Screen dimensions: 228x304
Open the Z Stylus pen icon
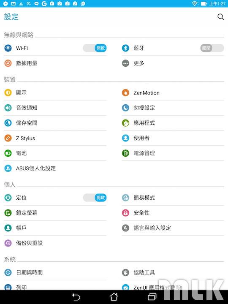pos(8,138)
